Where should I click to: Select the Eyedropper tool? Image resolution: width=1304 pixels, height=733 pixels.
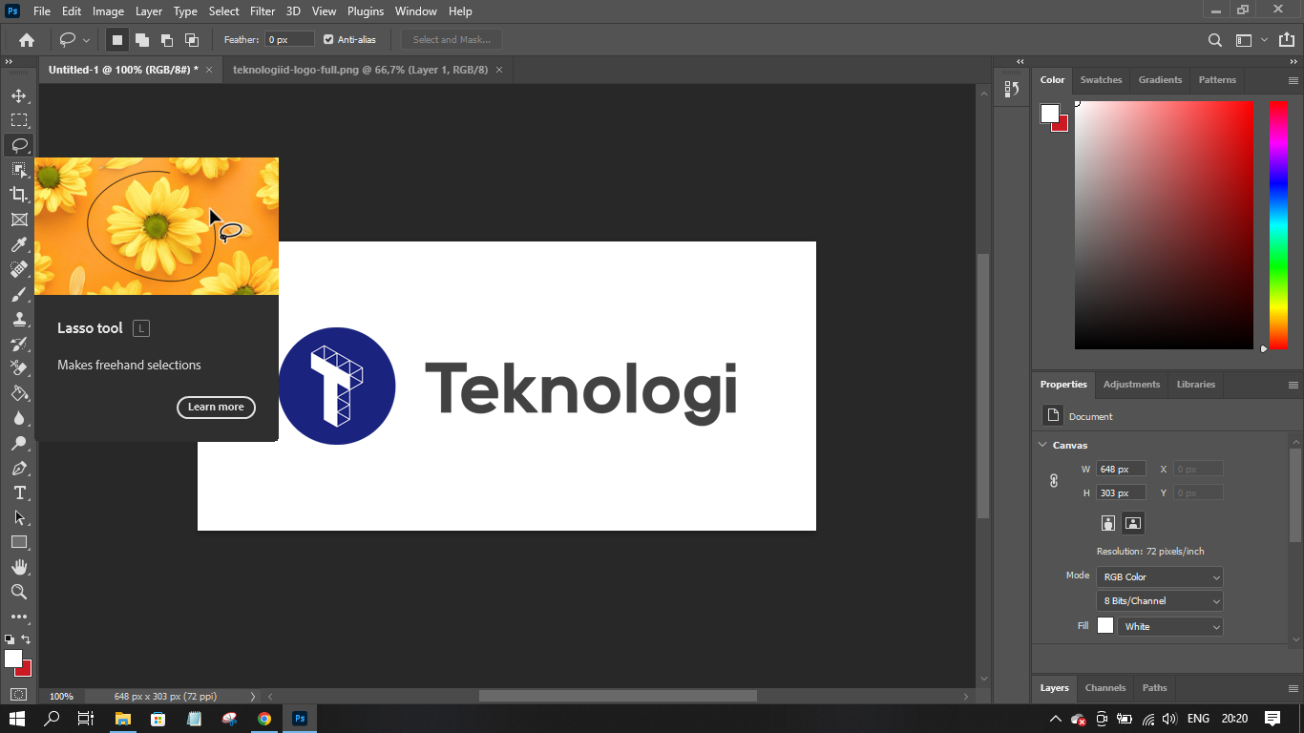coord(19,244)
